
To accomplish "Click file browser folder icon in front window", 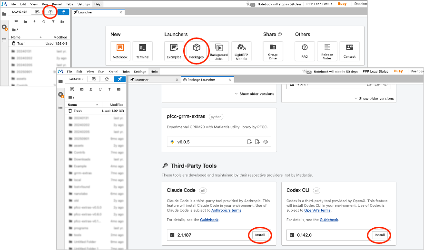I will click(x=60, y=82).
